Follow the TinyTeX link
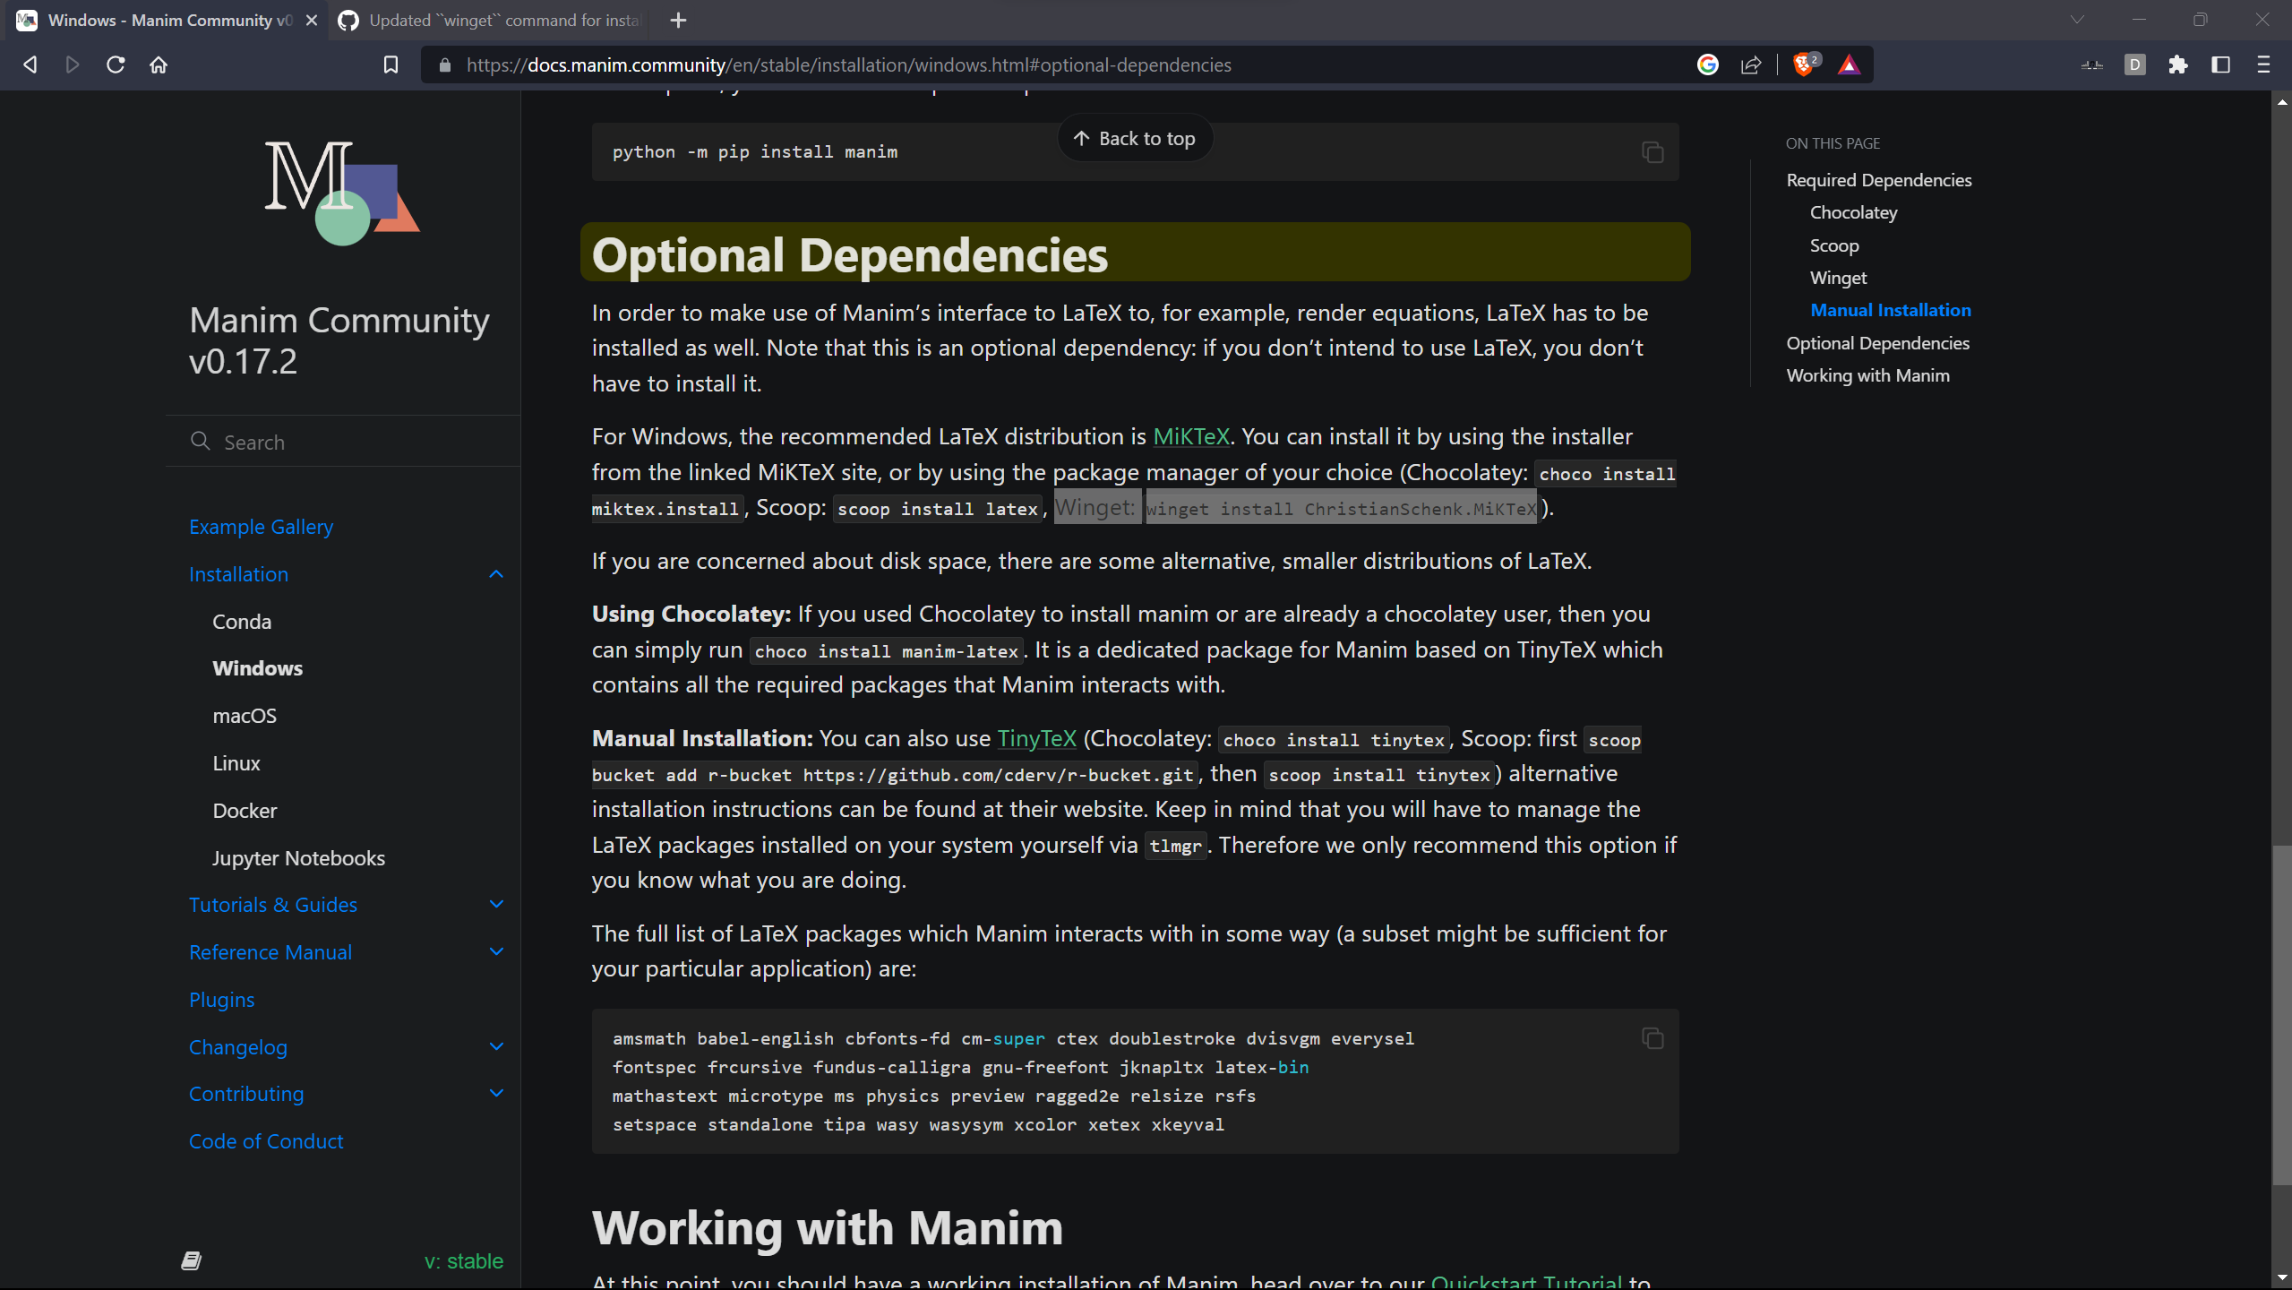Screen dimensions: 2292x1290 point(1036,738)
